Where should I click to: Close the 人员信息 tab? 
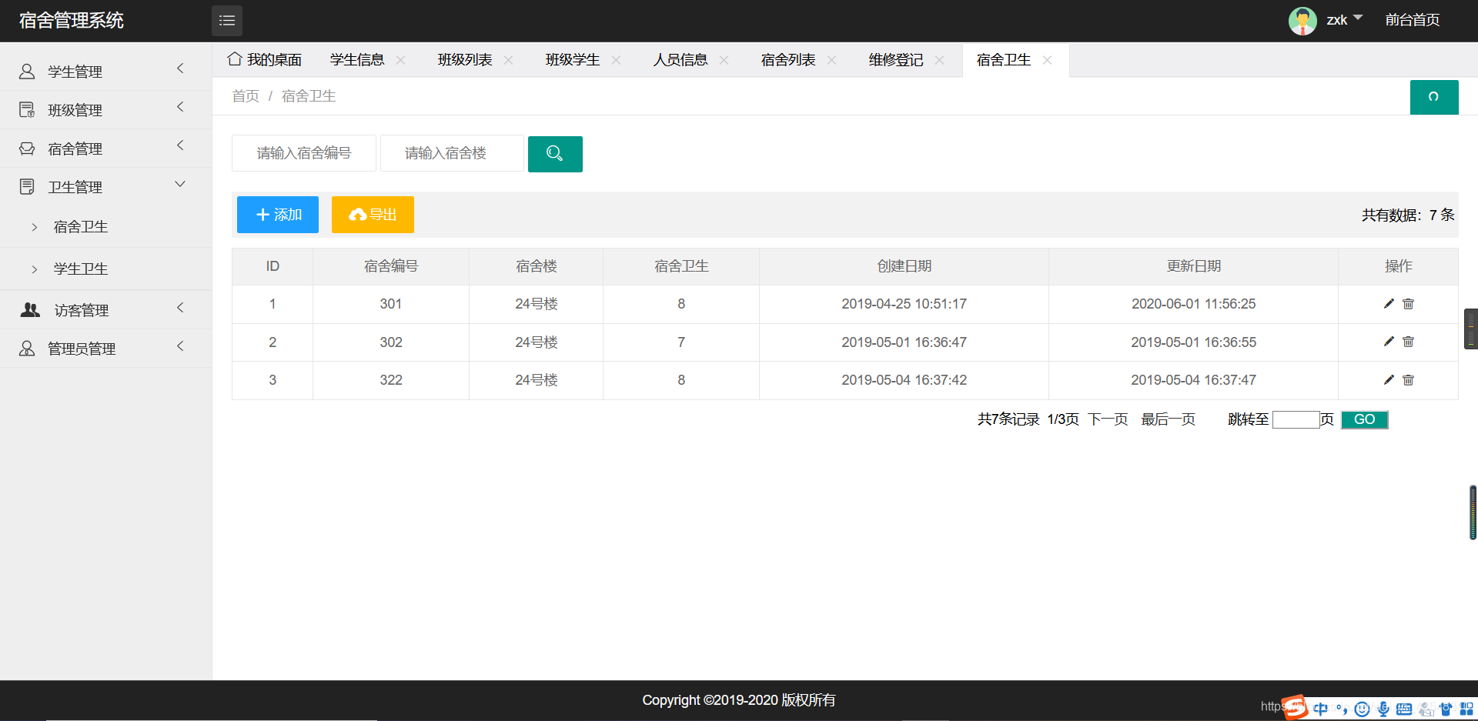724,60
